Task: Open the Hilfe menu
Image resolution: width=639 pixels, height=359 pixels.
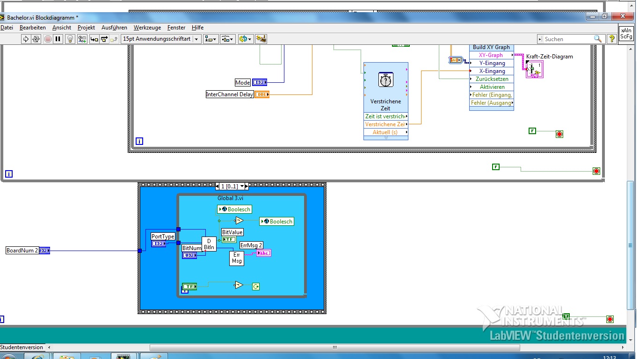Action: click(198, 28)
